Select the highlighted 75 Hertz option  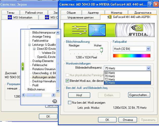[x=127, y=83]
